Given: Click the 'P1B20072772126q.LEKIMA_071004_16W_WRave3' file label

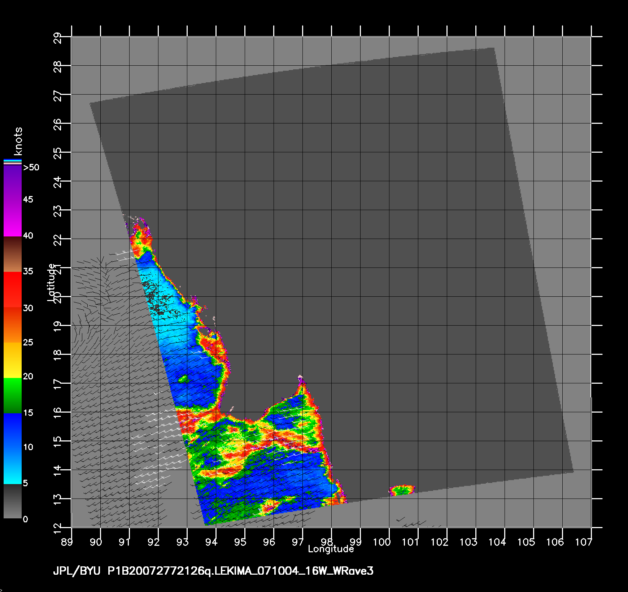Looking at the screenshot, I should click(x=241, y=571).
